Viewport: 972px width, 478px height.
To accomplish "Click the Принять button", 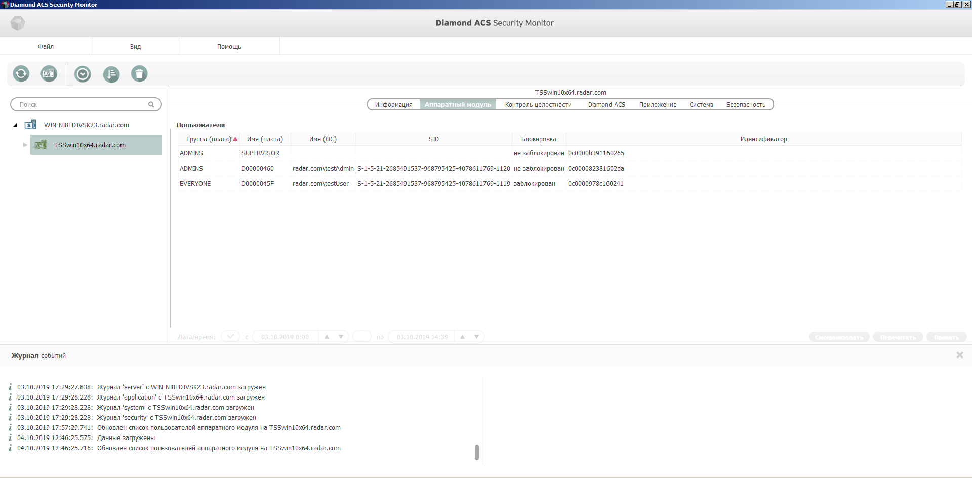I will (x=947, y=337).
